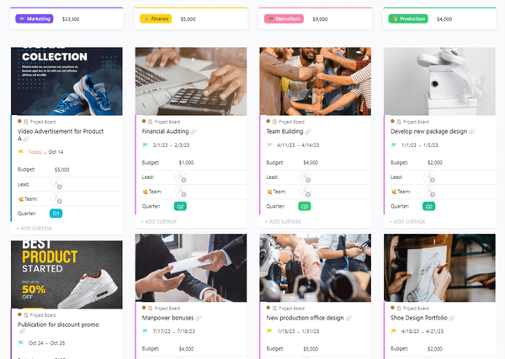The image size is (505, 359).
Task: Open the Financial Auditing card cover image
Action: coord(191,82)
